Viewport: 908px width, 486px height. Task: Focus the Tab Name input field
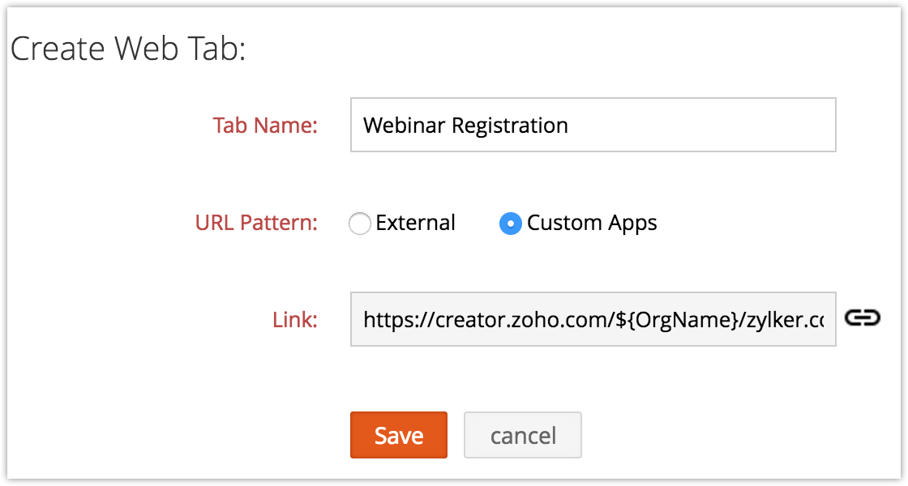click(593, 125)
